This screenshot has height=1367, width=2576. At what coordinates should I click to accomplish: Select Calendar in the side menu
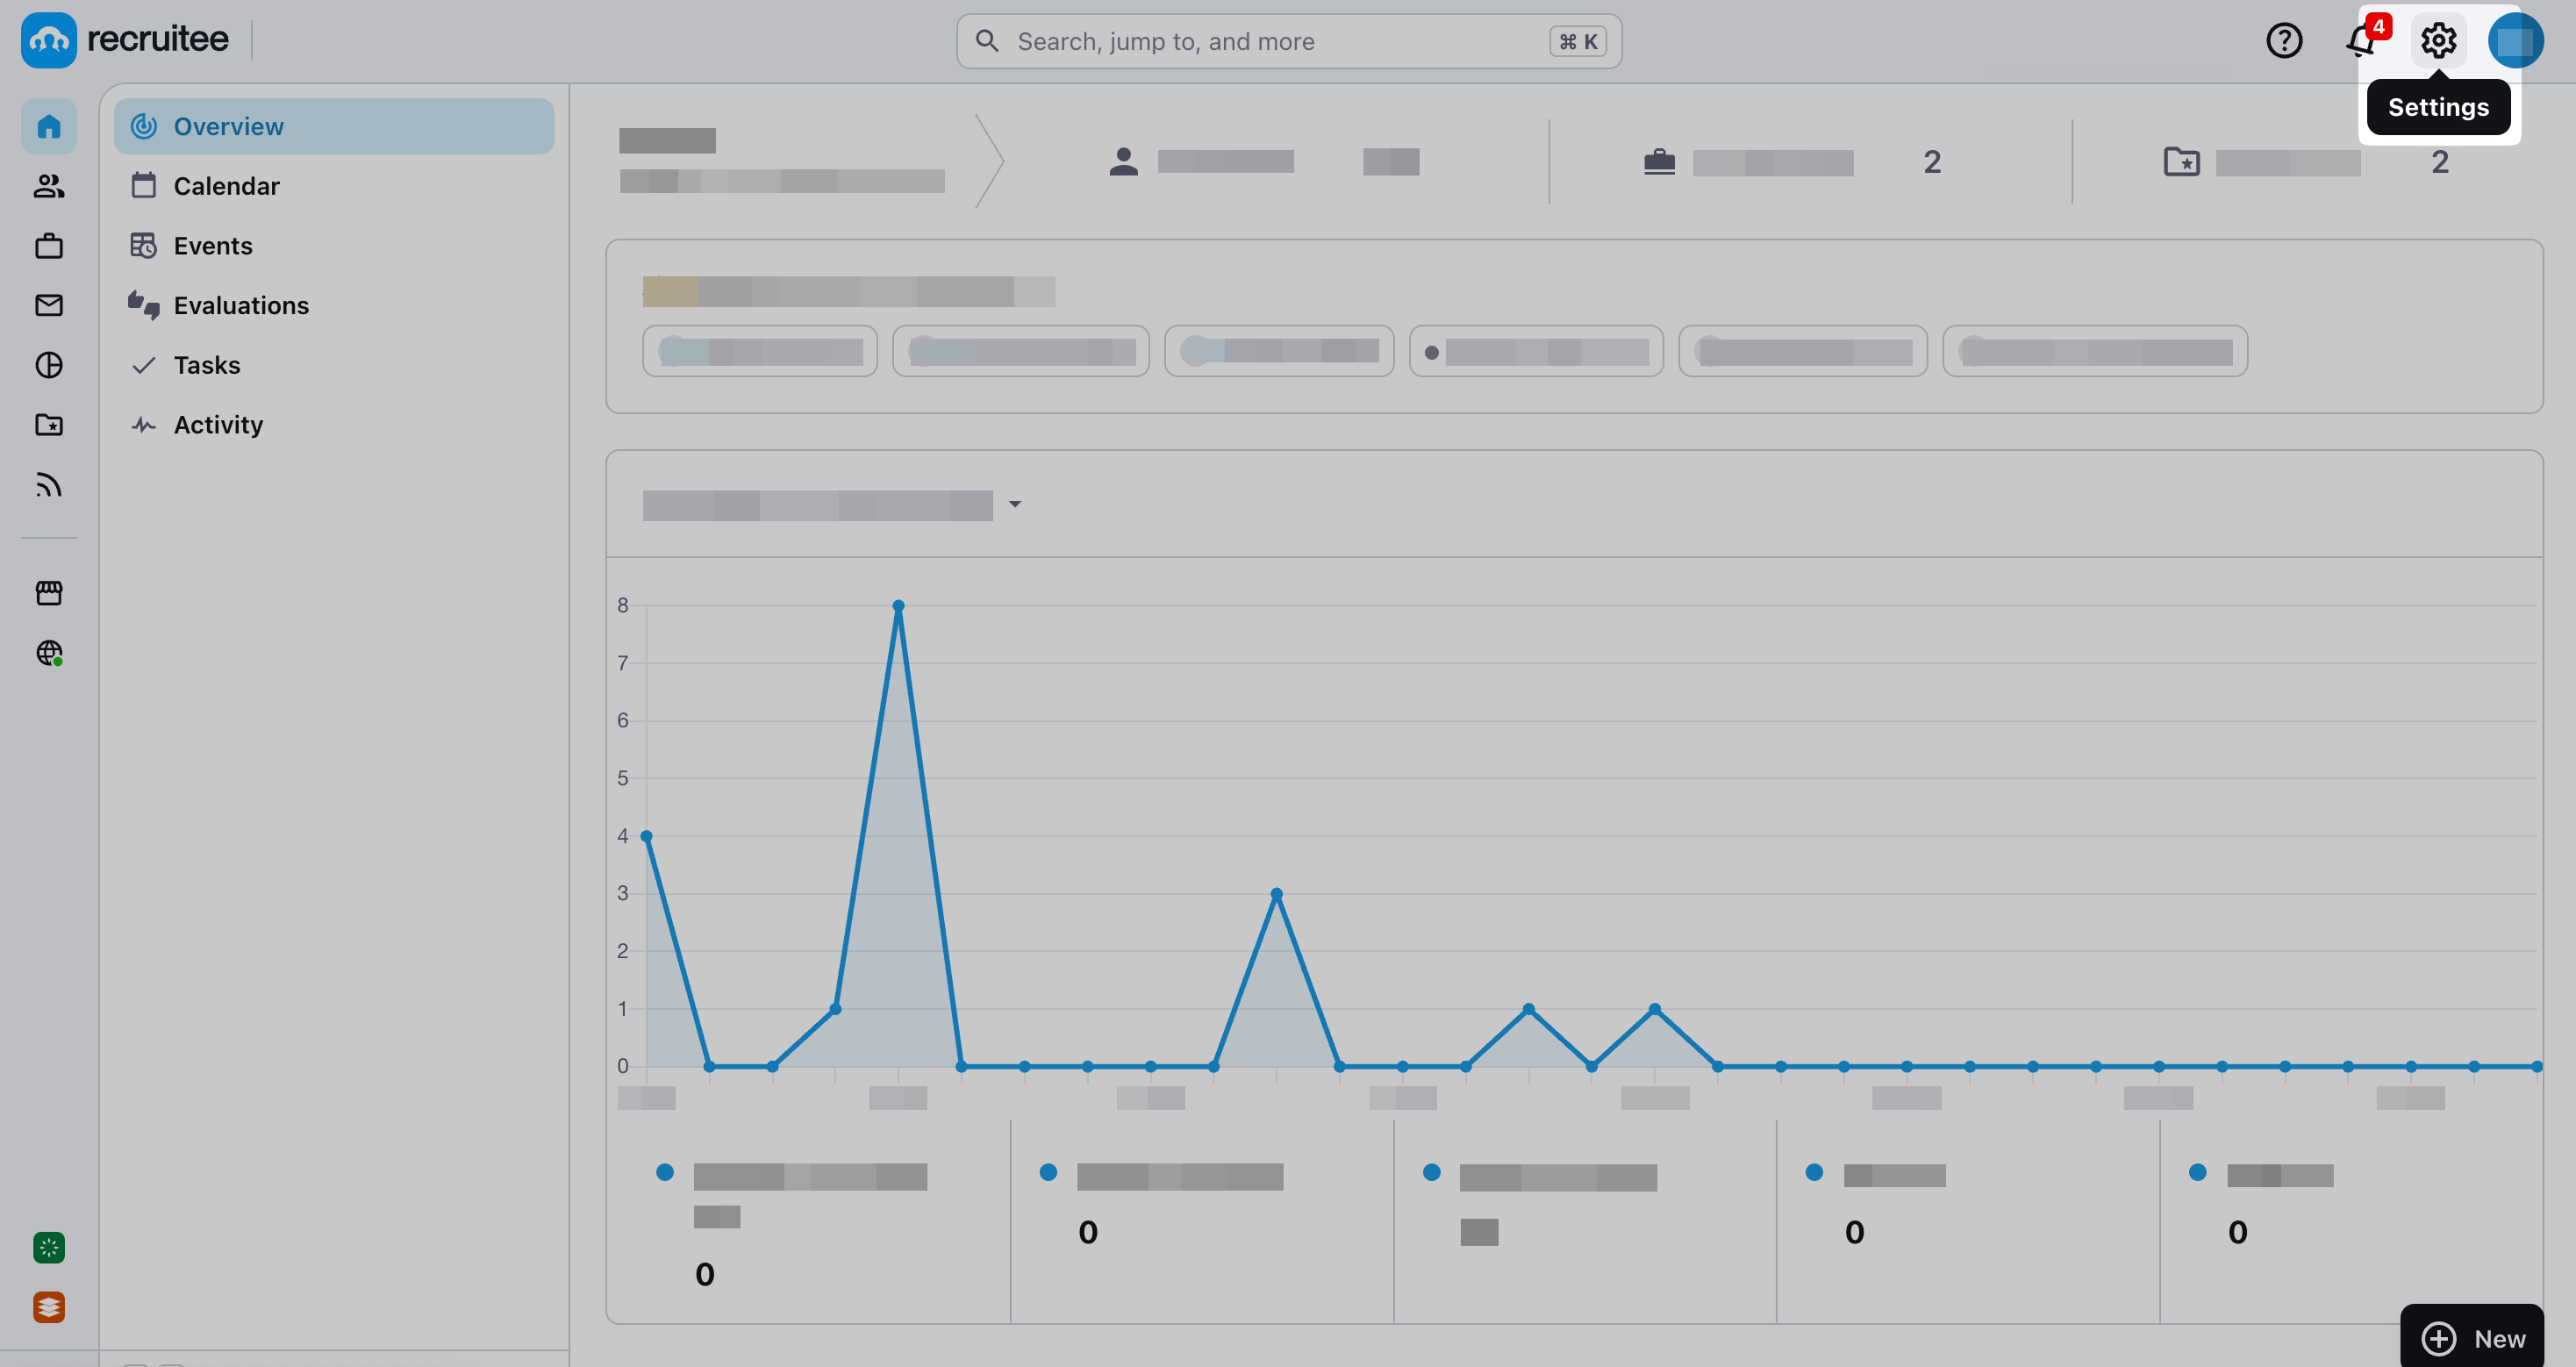click(x=226, y=186)
